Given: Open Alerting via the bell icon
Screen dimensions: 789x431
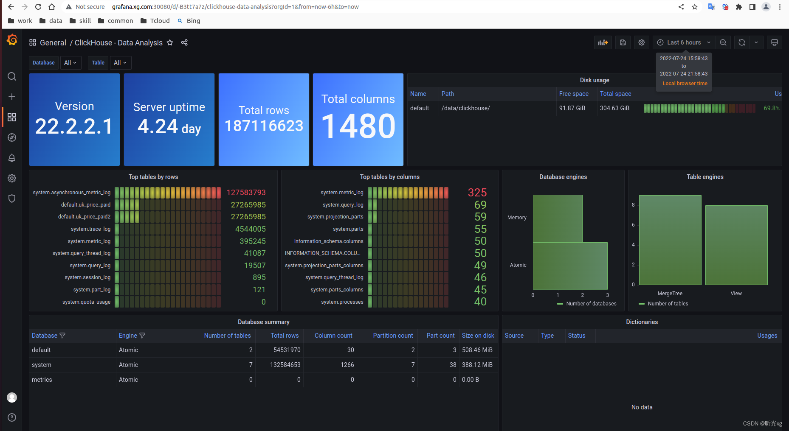Looking at the screenshot, I should pos(12,158).
